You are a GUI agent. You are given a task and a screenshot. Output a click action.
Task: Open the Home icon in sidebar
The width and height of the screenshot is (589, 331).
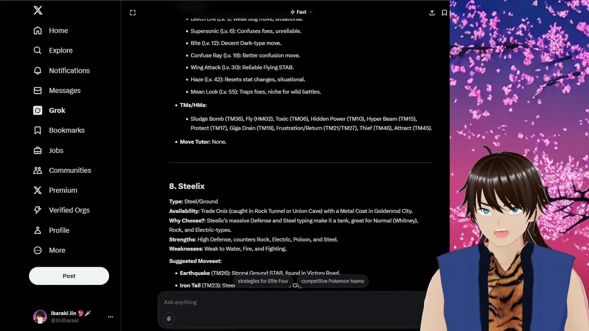[x=38, y=30]
